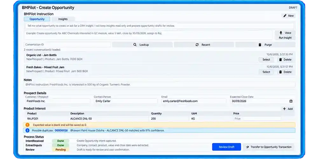318x159 pixels.
Task: Click the pencil icon beside New
Action: [285, 16]
